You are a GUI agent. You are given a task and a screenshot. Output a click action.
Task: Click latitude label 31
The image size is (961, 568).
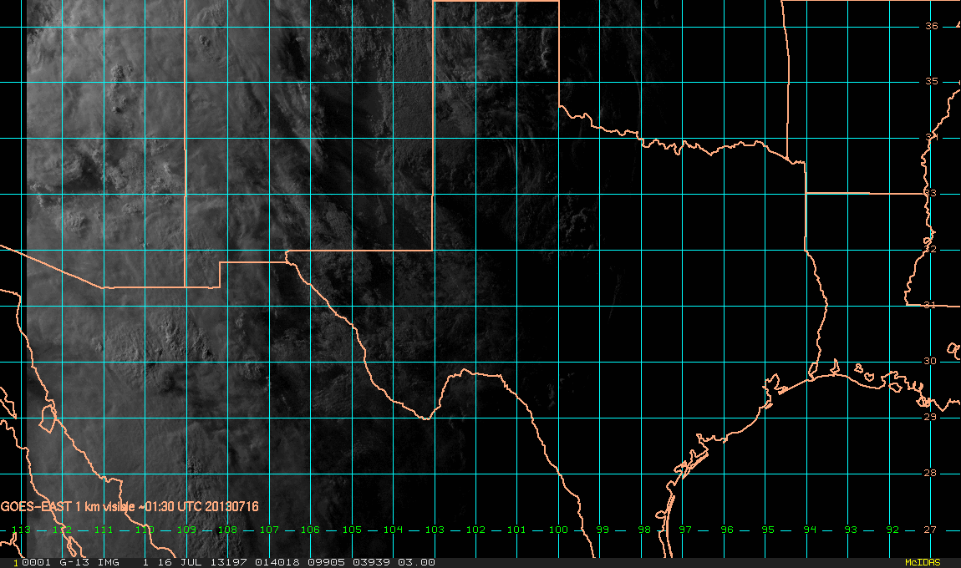click(931, 305)
